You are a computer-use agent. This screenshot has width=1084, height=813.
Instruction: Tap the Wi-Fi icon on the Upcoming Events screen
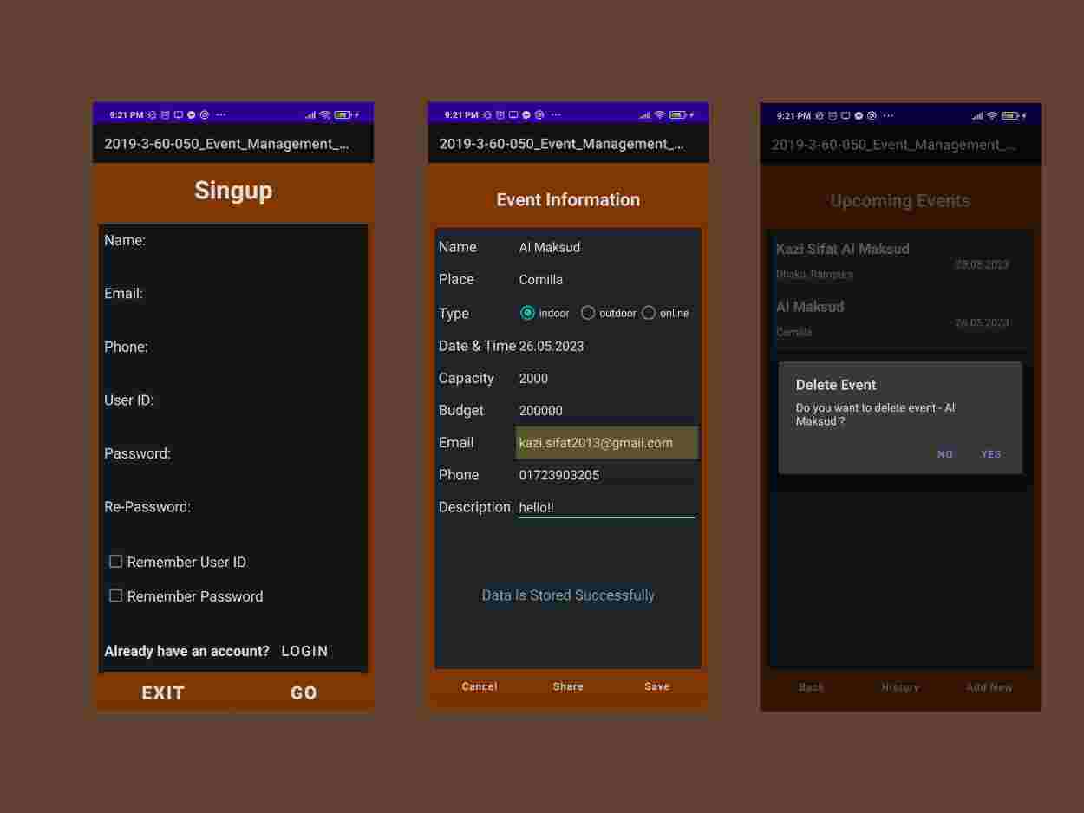[992, 115]
